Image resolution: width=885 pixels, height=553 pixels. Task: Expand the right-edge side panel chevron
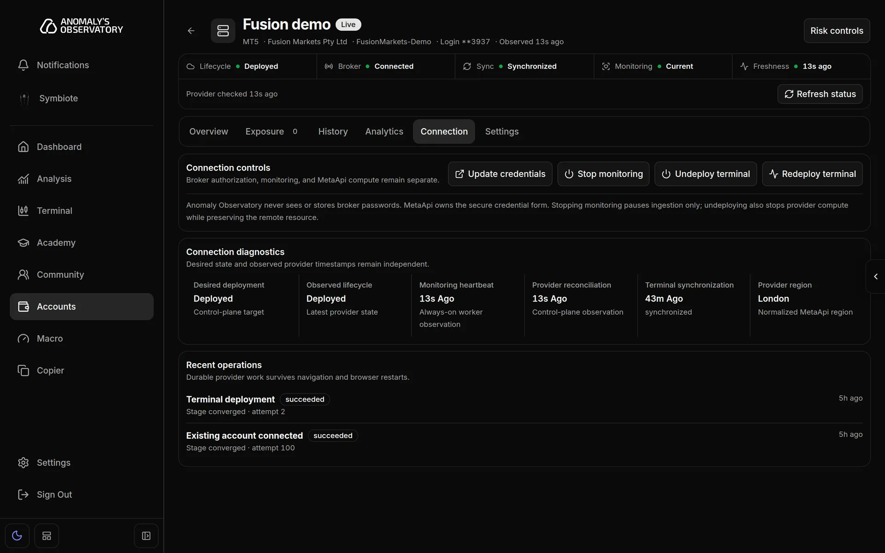tap(876, 276)
